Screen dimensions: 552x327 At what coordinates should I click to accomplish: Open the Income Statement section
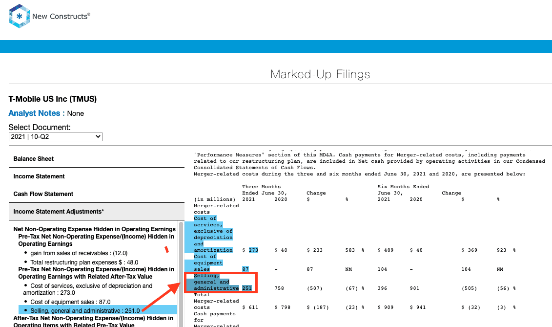(x=97, y=176)
